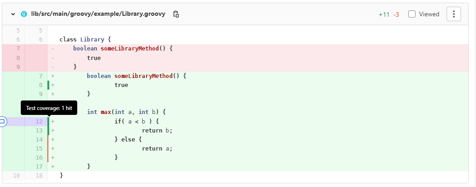476x187 pixels.
Task: Click old line number 7
Action: [18, 49]
